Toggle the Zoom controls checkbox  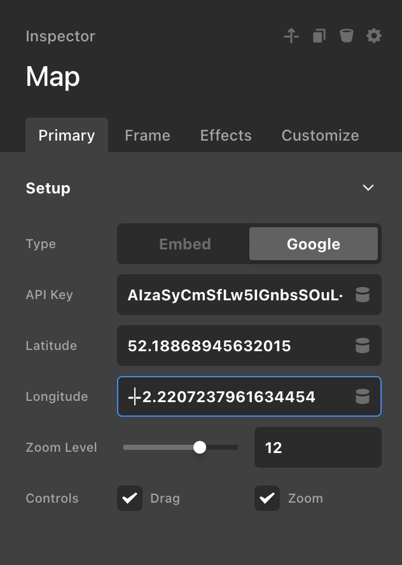[267, 498]
